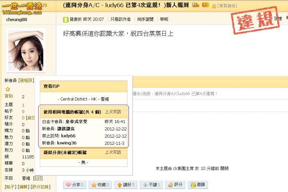Image resolution: width=288 pixels, height=192 pixels.
Task: Click the 帖子 count value 9
Action: pyautogui.click(x=23, y=111)
